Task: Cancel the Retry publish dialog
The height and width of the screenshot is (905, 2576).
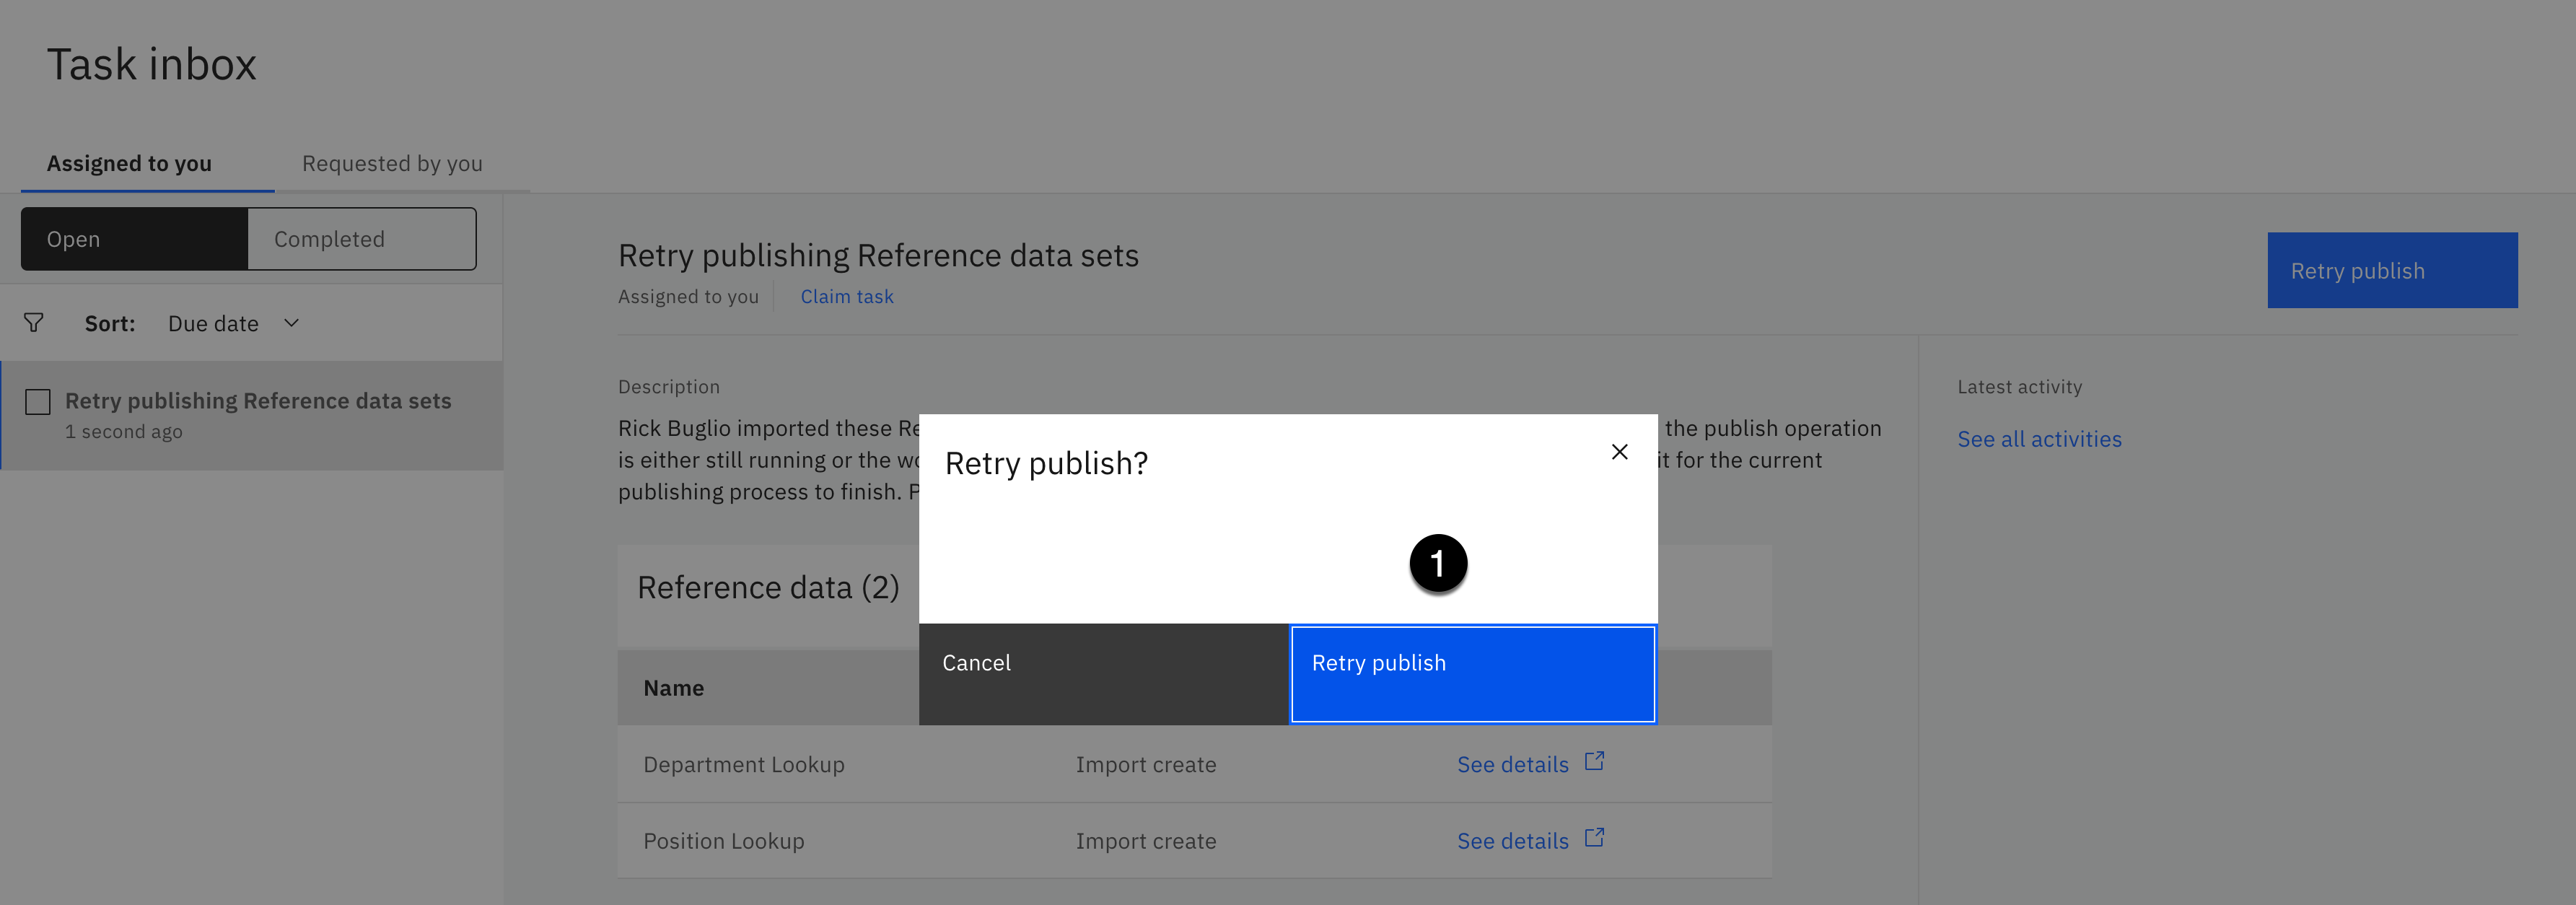Action: 1103,673
